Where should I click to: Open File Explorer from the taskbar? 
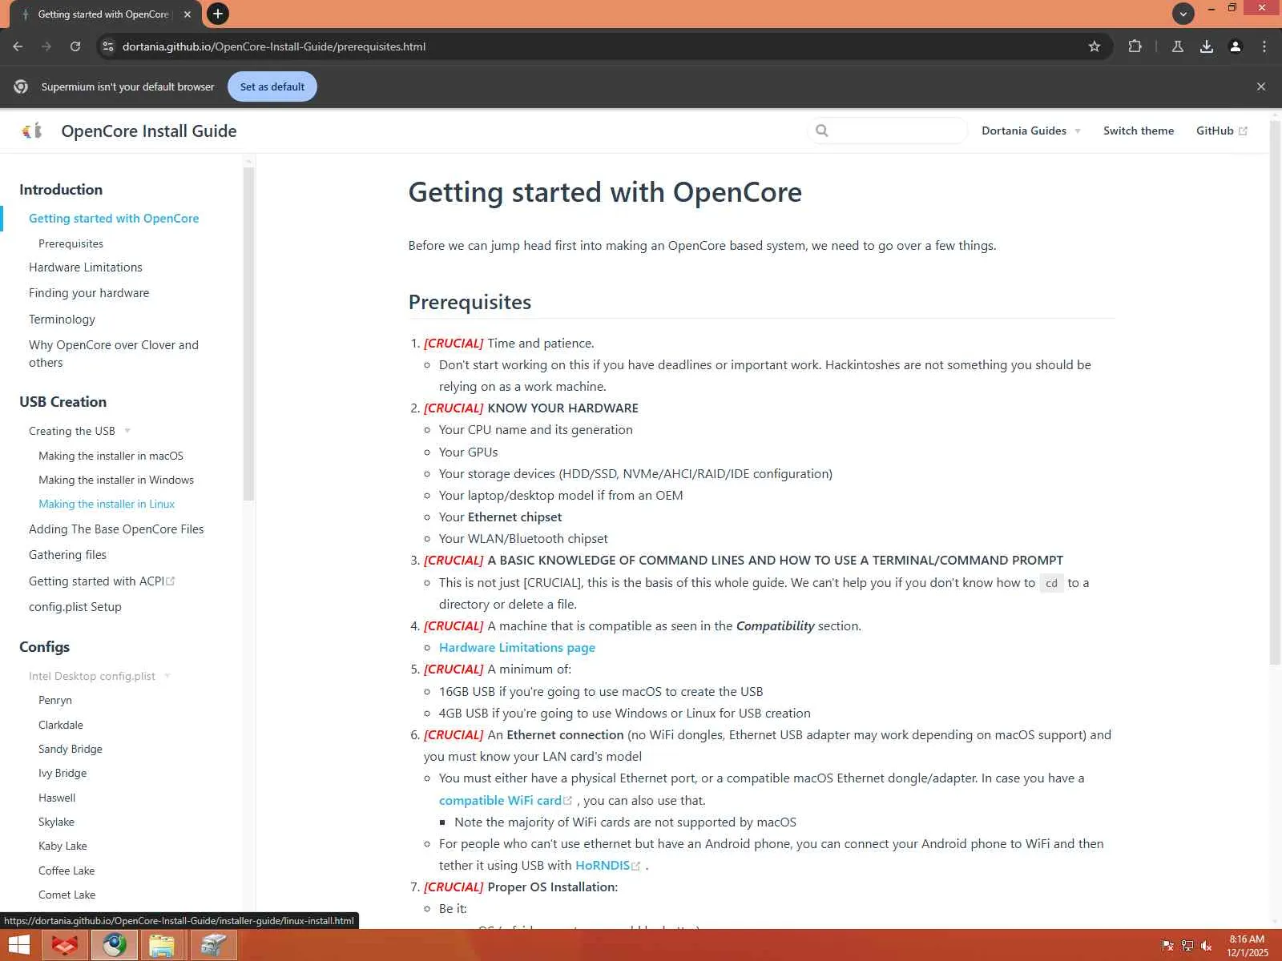pyautogui.click(x=162, y=946)
